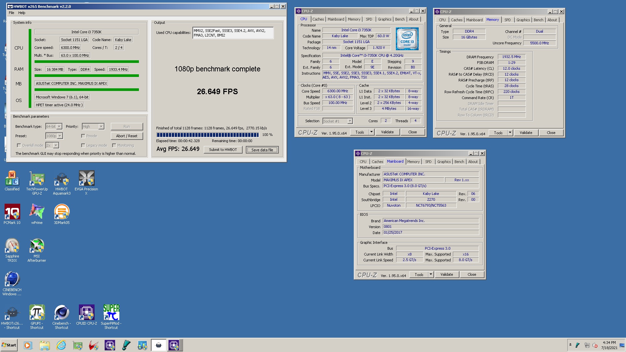This screenshot has width=626, height=352.
Task: Open Windows Explorer folder in the taskbar
Action: (x=45, y=345)
